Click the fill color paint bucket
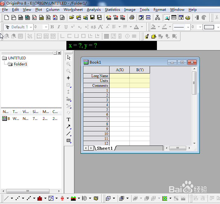Viewport: 220px width, 204px height. 153,27
